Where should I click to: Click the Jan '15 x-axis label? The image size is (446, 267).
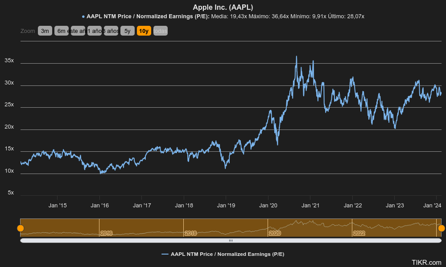coord(58,206)
